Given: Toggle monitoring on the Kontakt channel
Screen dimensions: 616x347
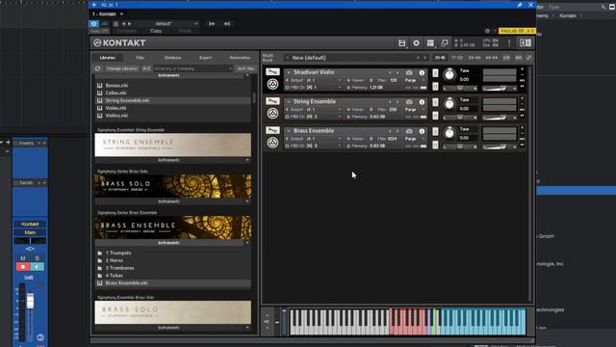Looking at the screenshot, I should pyautogui.click(x=38, y=267).
